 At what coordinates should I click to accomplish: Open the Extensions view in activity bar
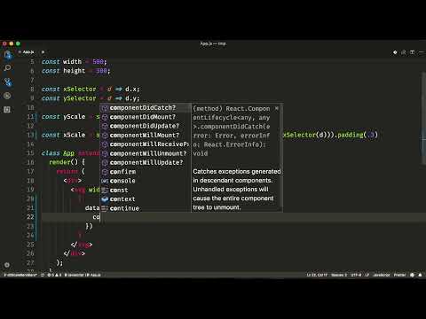coord(7,110)
